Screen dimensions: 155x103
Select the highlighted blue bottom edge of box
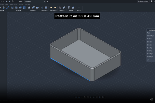(70, 70)
